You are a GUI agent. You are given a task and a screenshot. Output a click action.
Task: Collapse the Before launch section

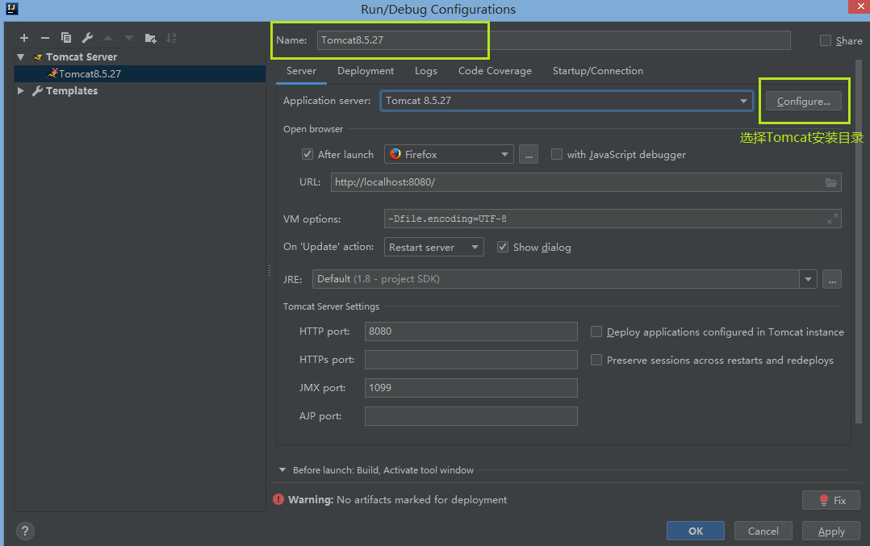(282, 469)
